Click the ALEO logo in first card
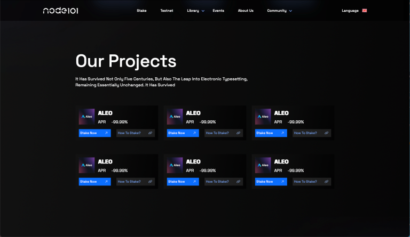410x237 pixels. point(86,117)
